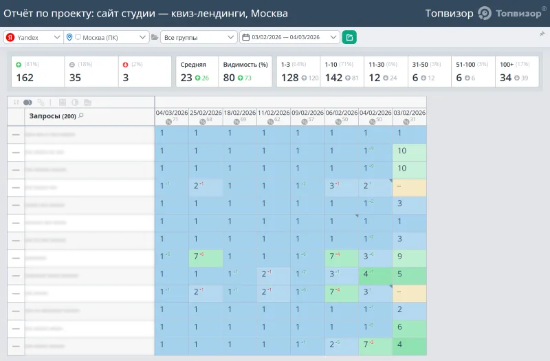
Task: Click the folder icon before Все группы
Action: [155, 37]
